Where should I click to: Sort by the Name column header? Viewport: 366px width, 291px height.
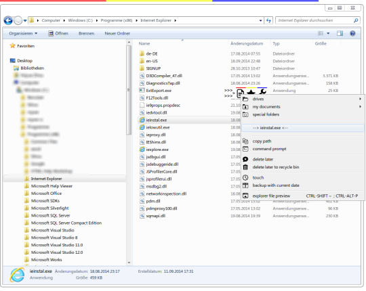point(144,43)
